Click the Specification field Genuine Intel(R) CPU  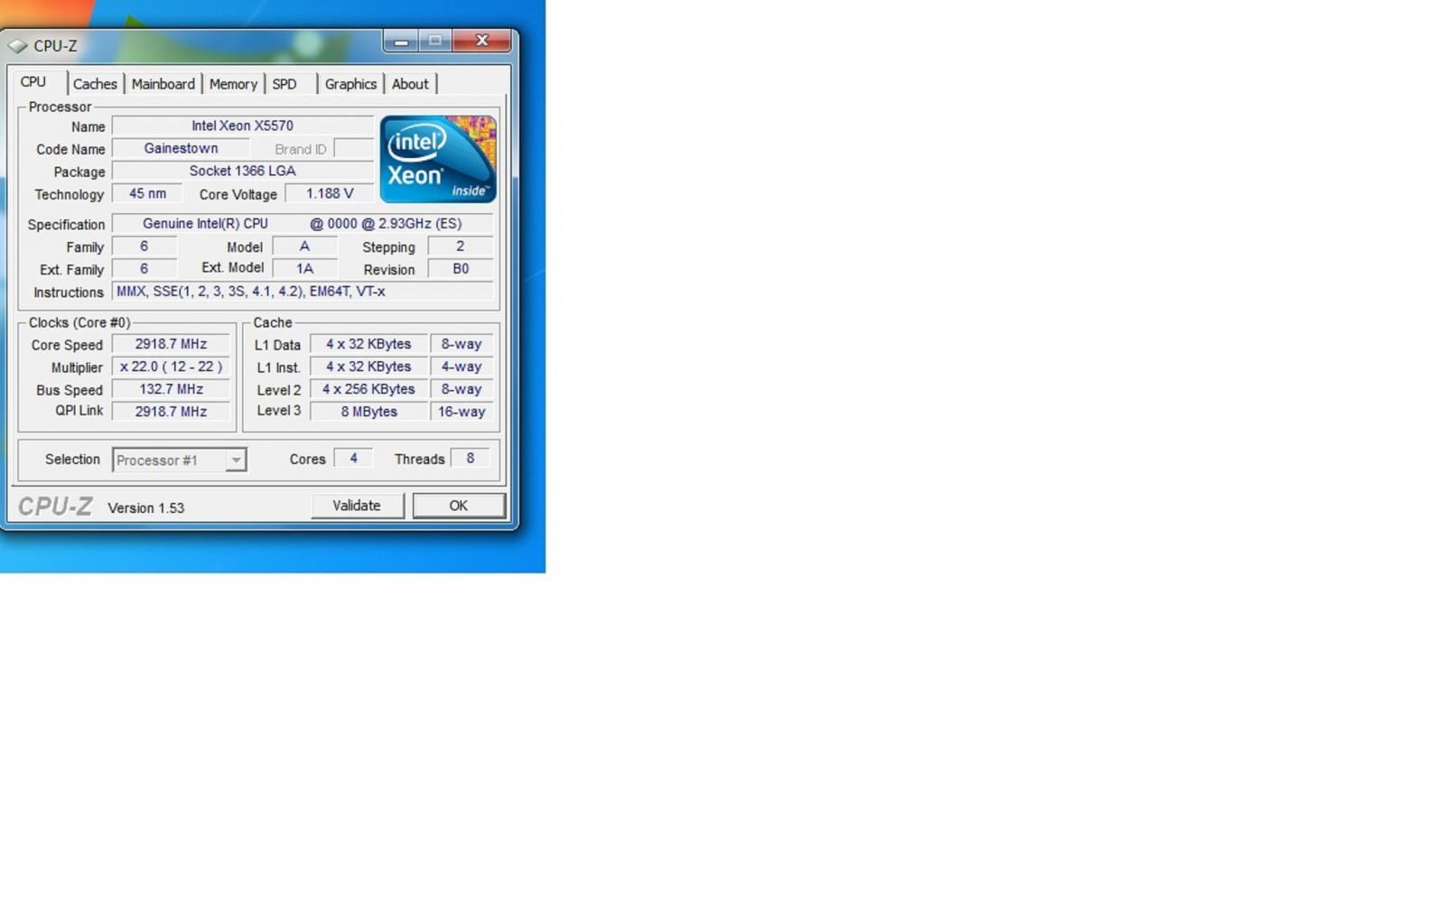303,224
